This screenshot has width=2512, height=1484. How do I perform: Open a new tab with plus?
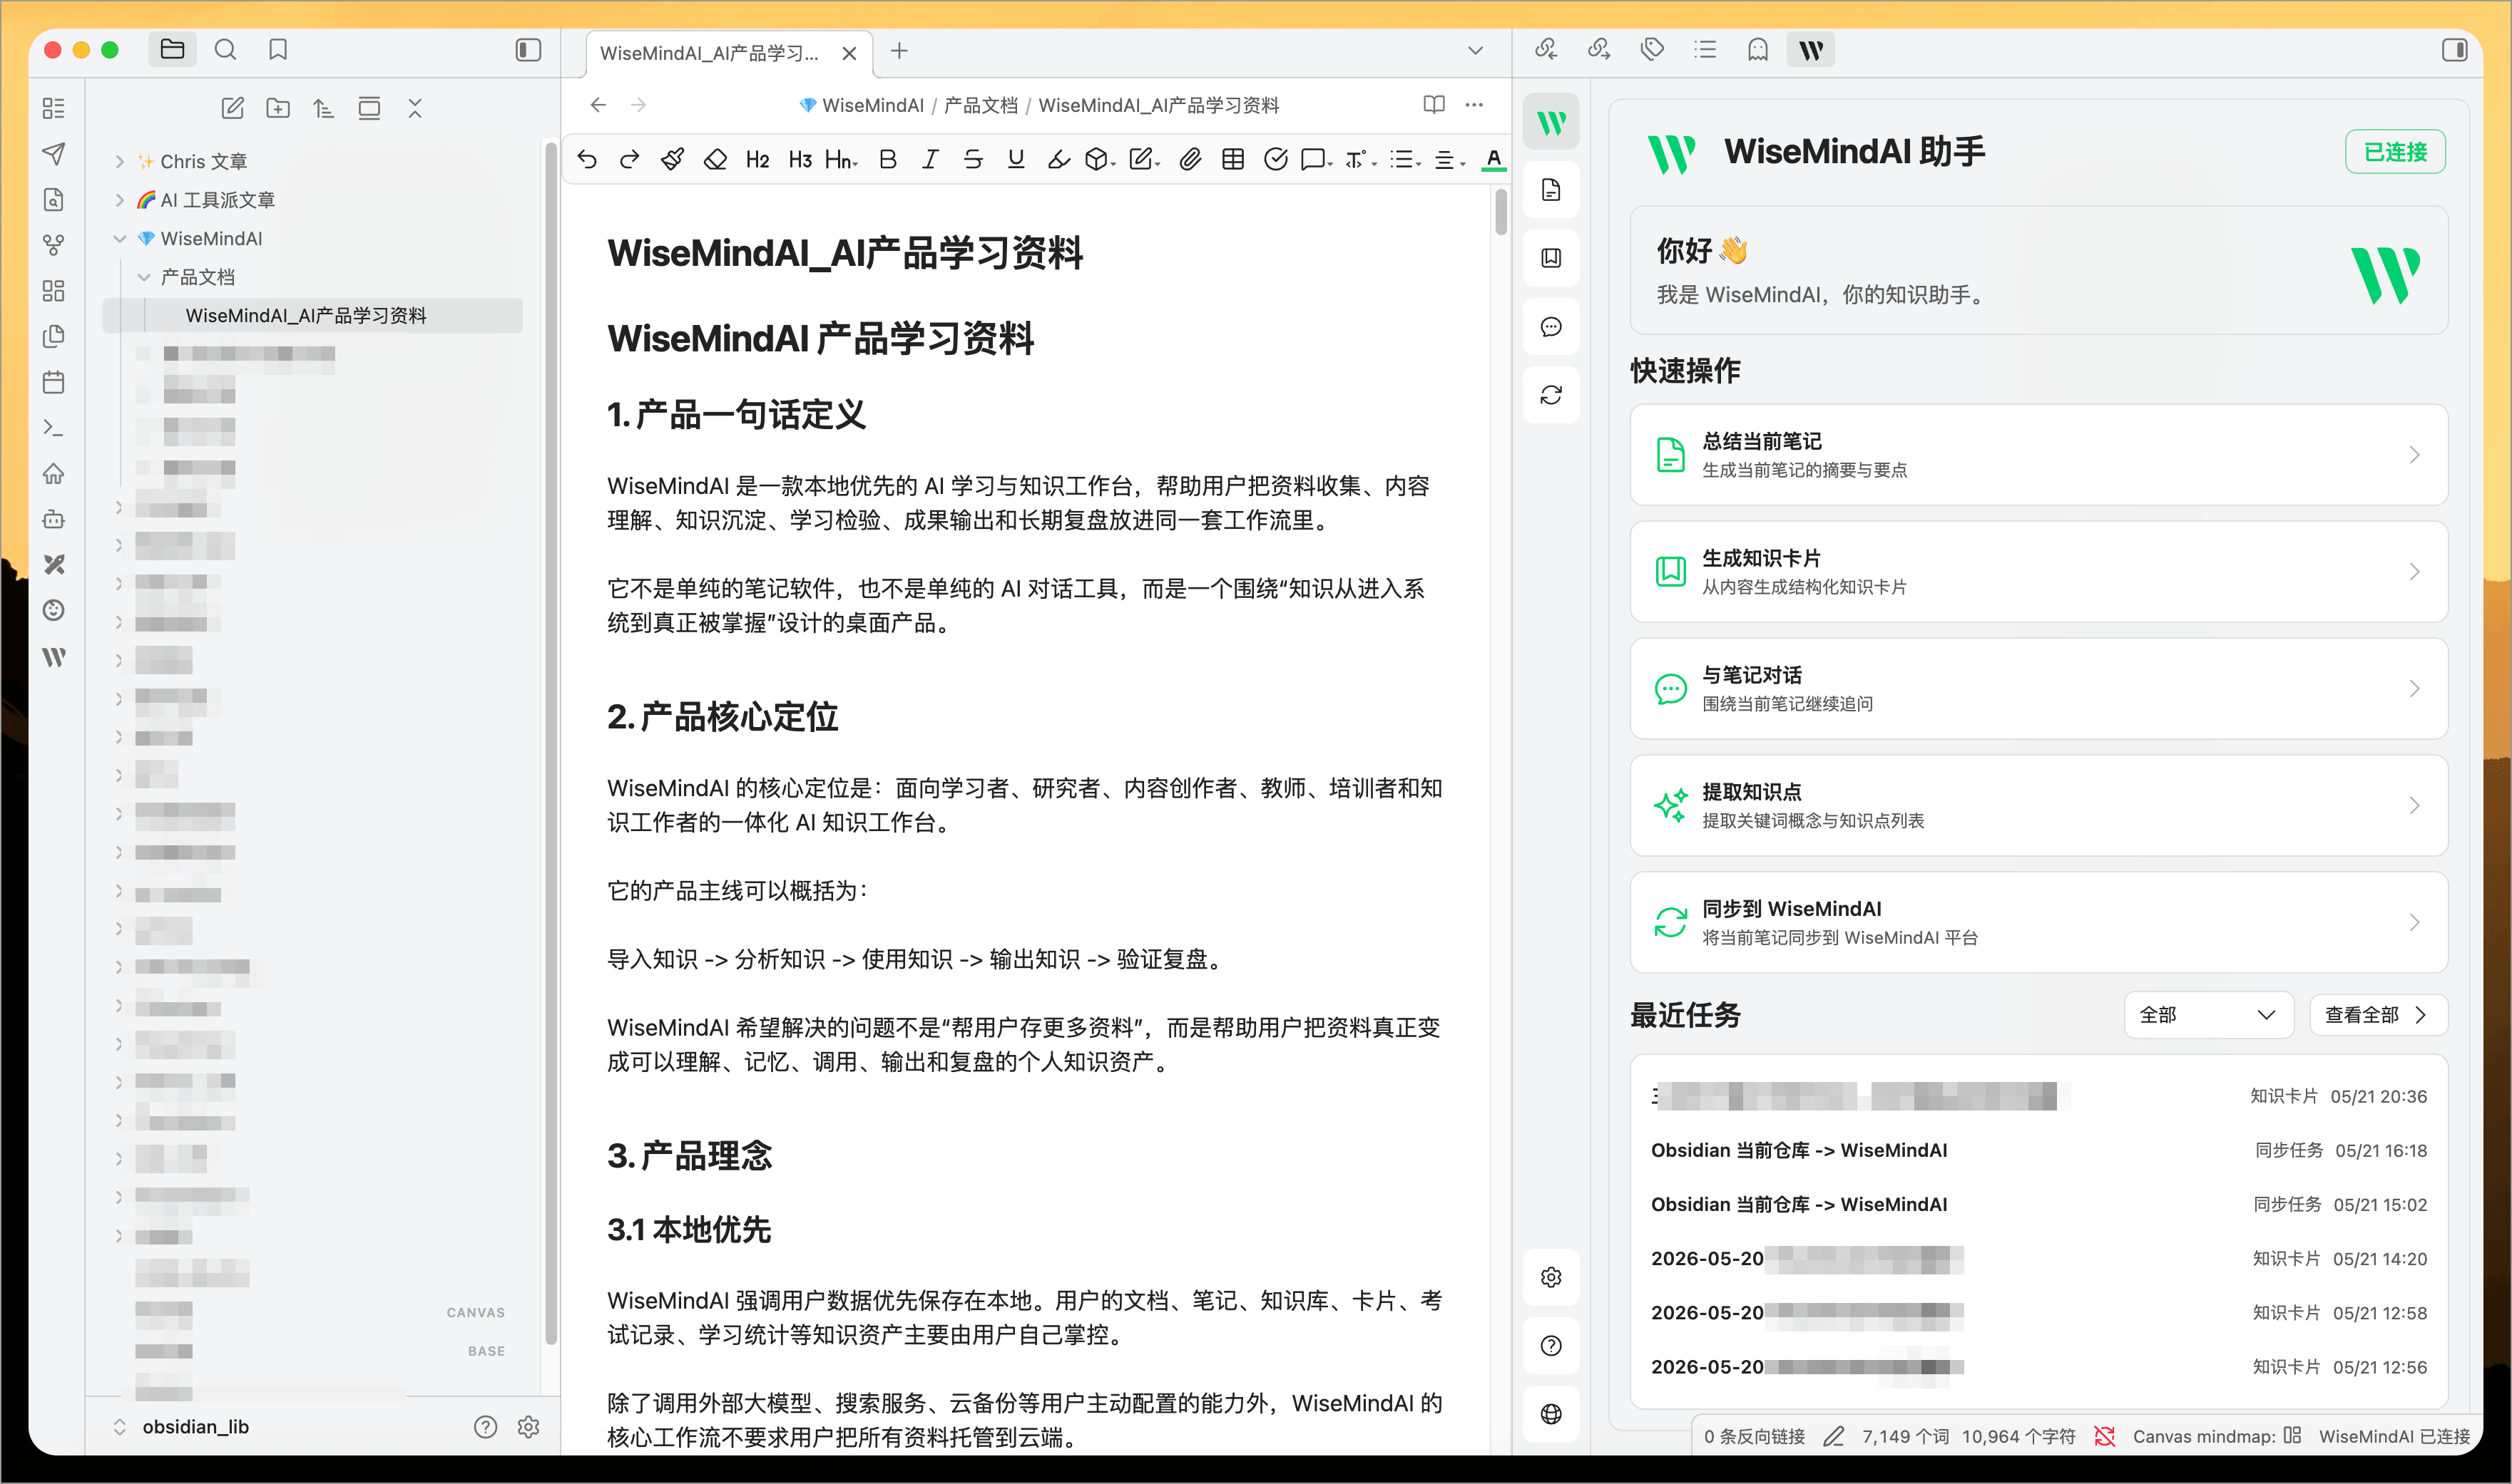coord(899,51)
